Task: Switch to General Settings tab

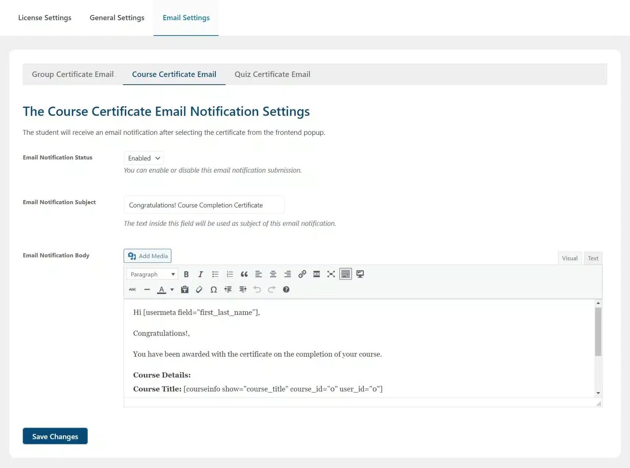Action: pos(117,18)
